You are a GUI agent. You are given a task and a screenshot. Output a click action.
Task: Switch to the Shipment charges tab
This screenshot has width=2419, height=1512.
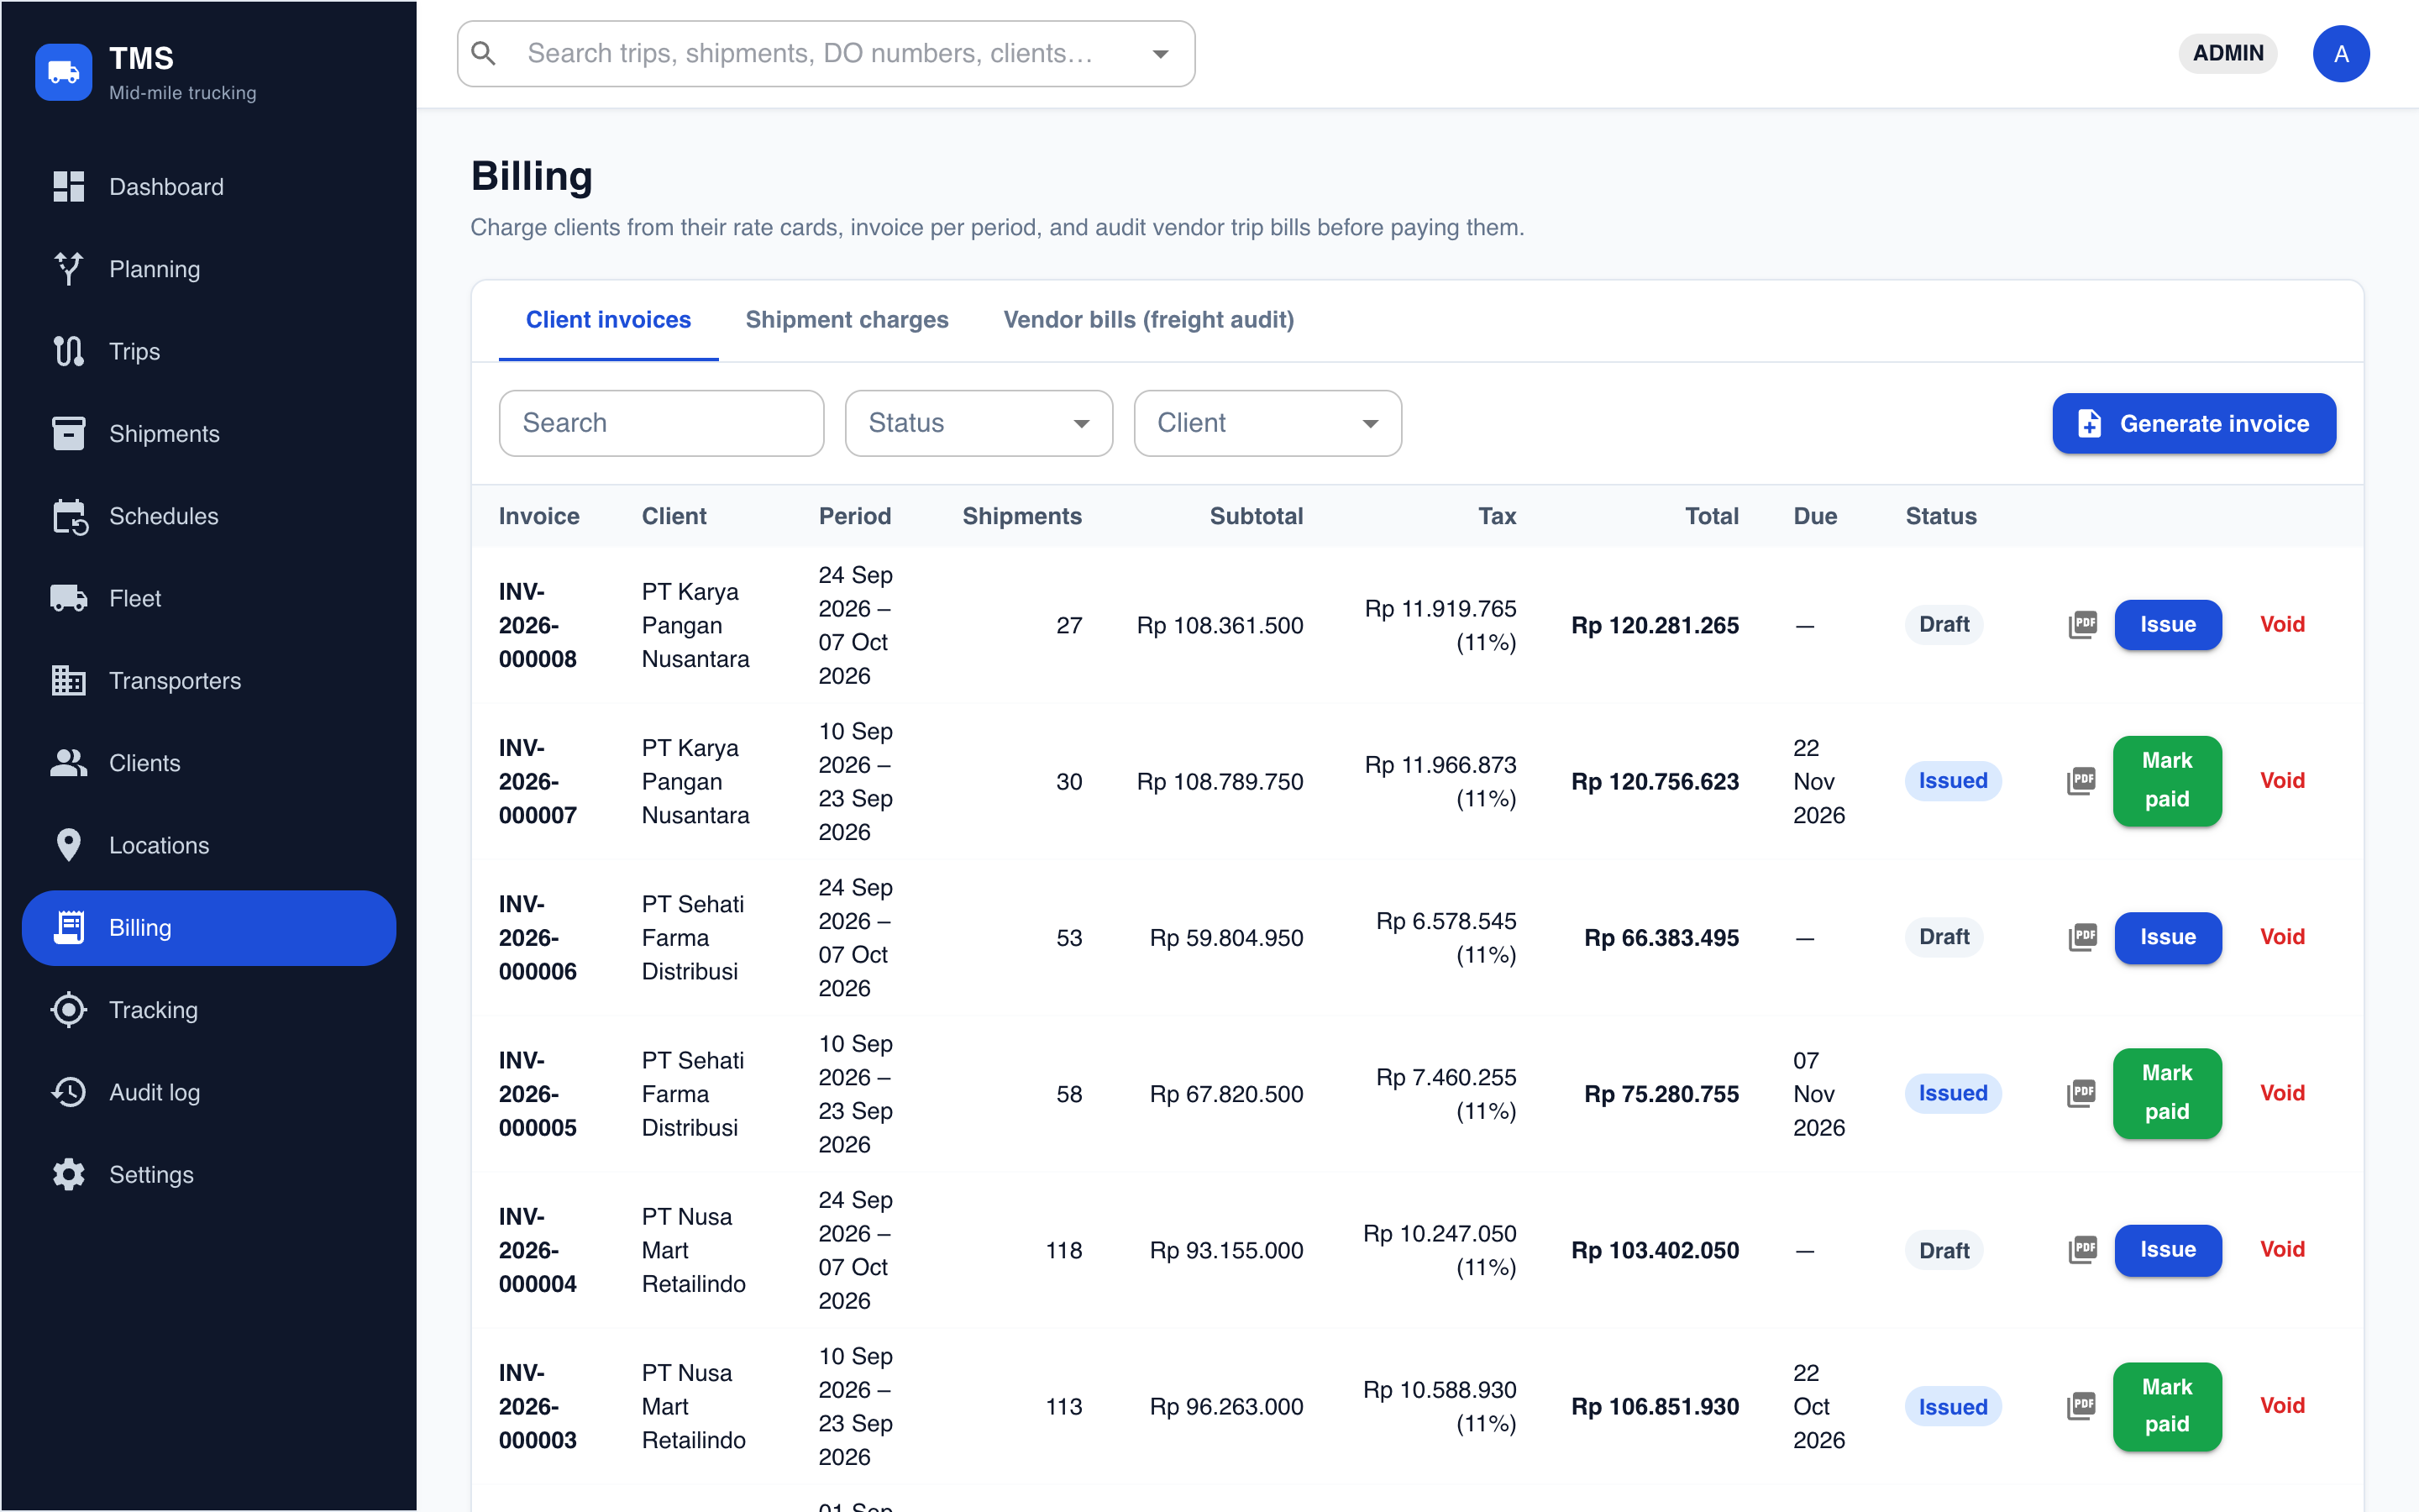coord(847,320)
